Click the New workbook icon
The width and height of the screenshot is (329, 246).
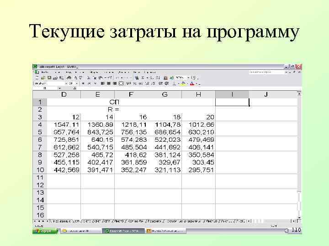[37, 78]
